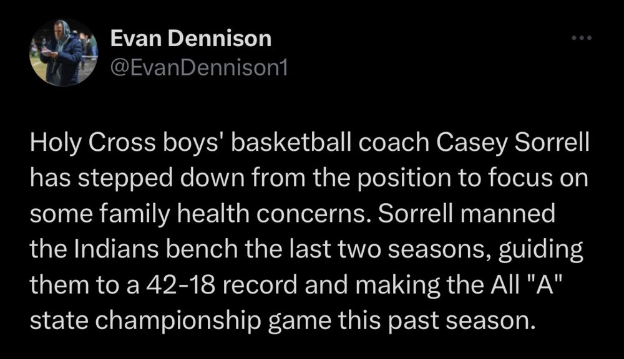The height and width of the screenshot is (359, 624).
Task: Open the three-dot more options menu
Action: [x=582, y=38]
